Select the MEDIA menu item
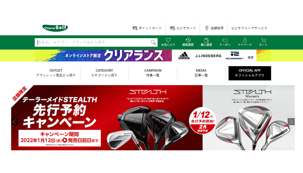The height and width of the screenshot is (173, 303). pos(201,73)
